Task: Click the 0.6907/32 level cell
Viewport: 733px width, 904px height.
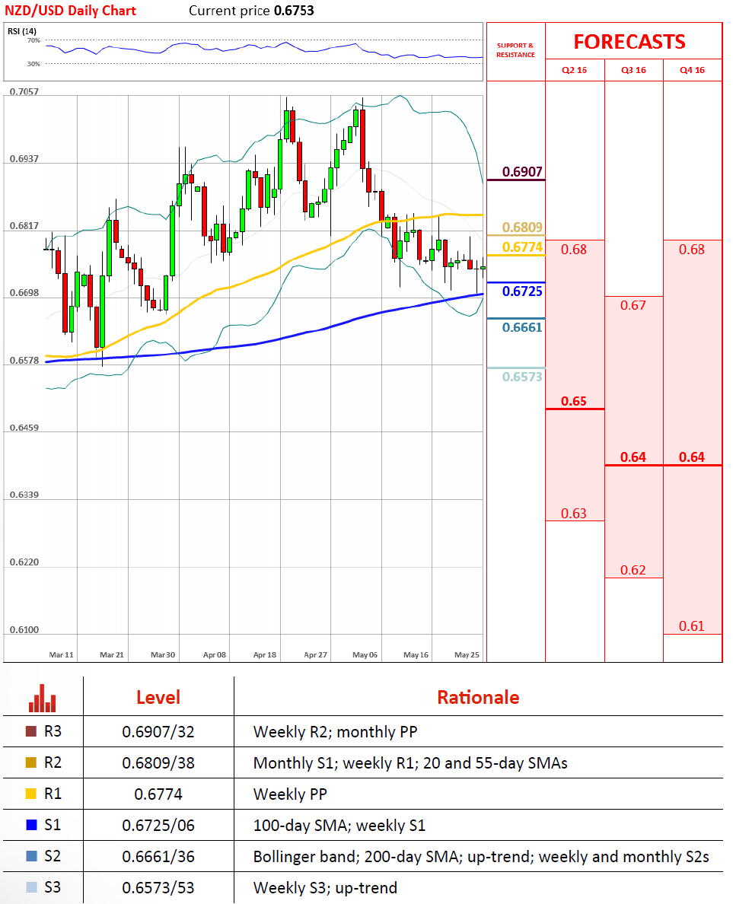Action: click(158, 732)
